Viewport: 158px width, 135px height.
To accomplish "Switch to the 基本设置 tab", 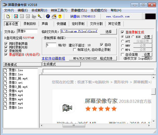I will point(12,24).
